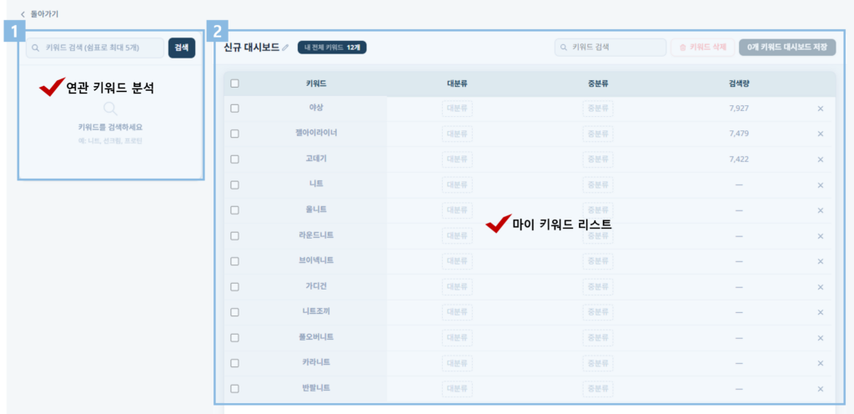Click the 7,422 search volume value
This screenshot has width=854, height=414.
tap(739, 159)
